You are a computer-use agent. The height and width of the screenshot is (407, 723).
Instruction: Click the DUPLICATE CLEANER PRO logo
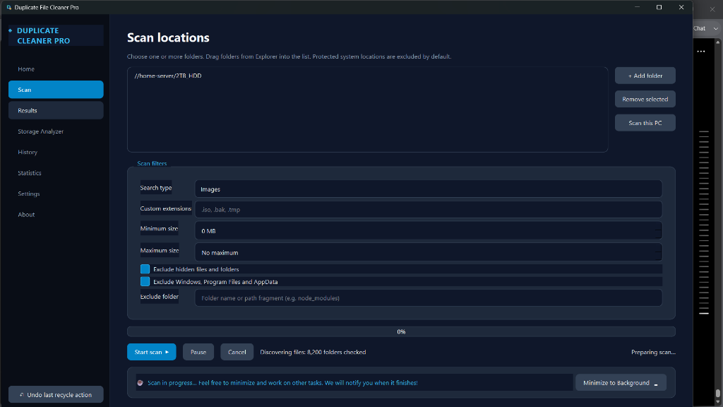tap(56, 35)
